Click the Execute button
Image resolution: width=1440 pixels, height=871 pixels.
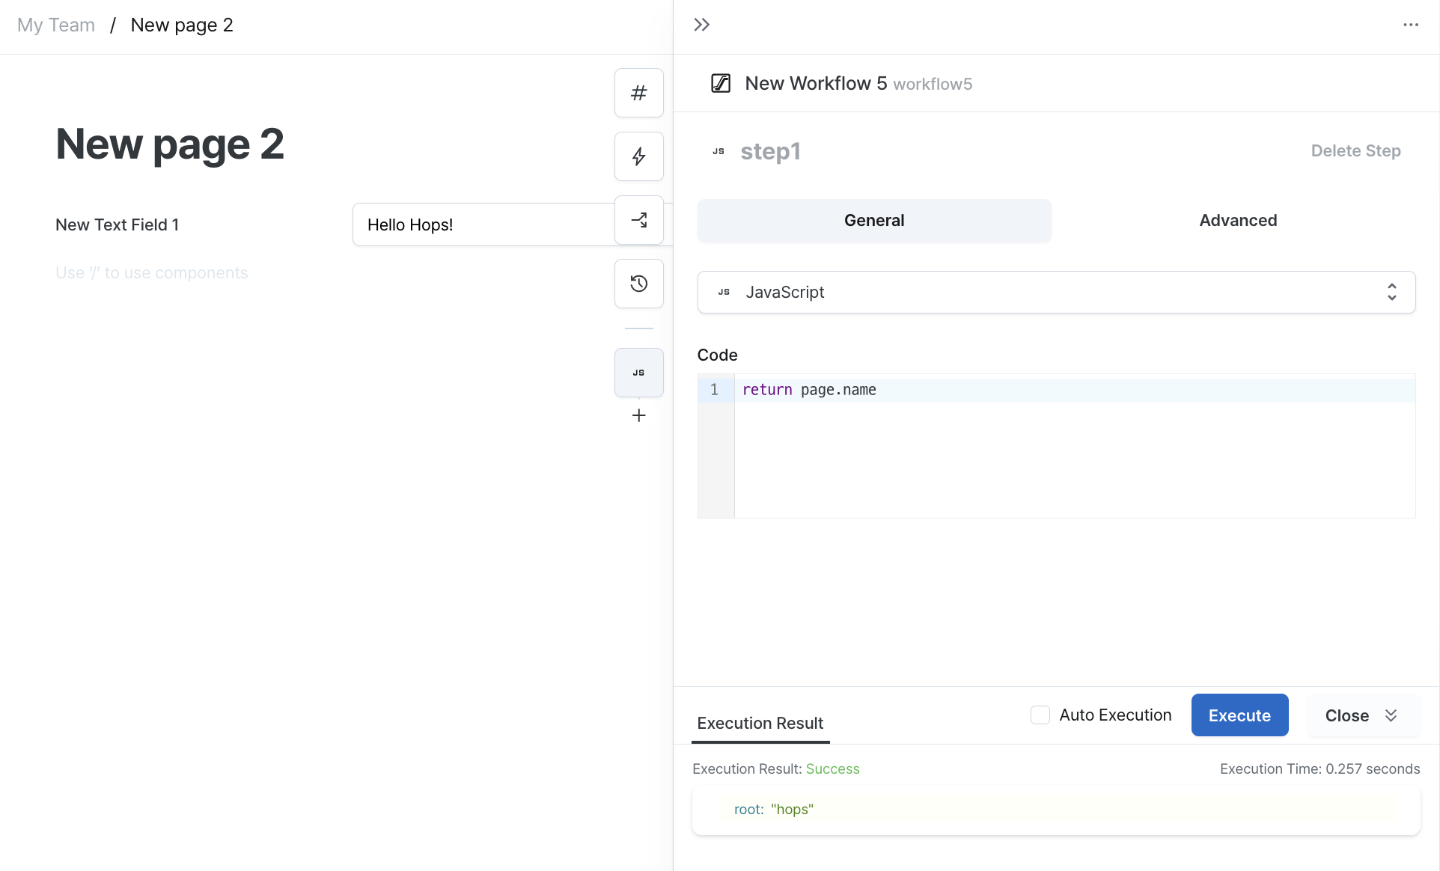pos(1239,715)
